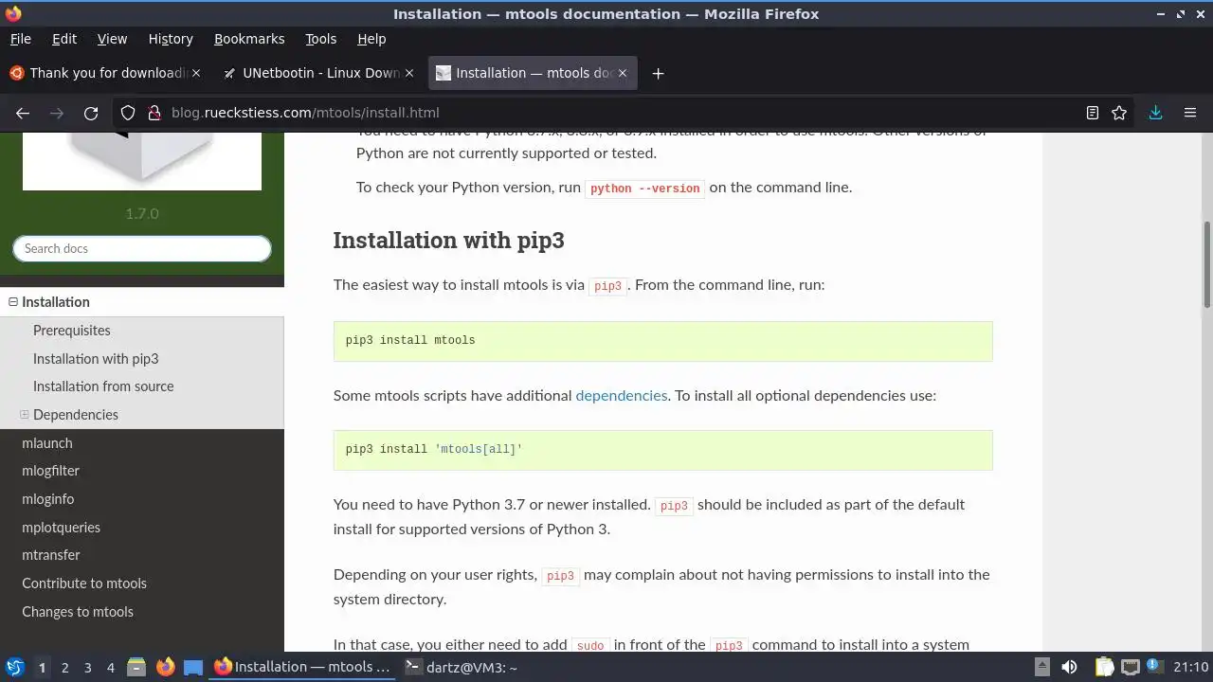Open the File menu

[20, 39]
